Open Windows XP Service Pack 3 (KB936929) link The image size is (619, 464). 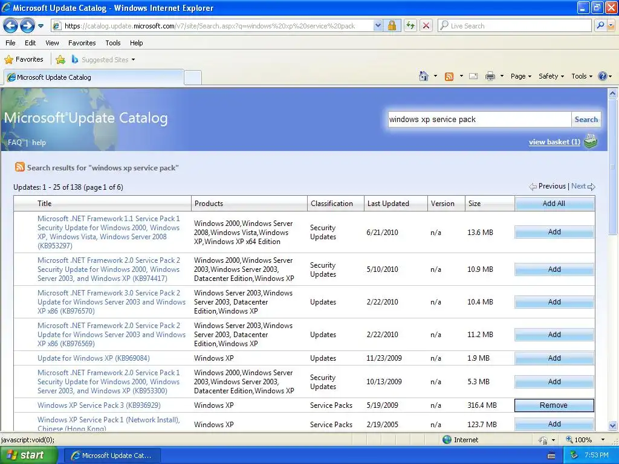pyautogui.click(x=99, y=405)
